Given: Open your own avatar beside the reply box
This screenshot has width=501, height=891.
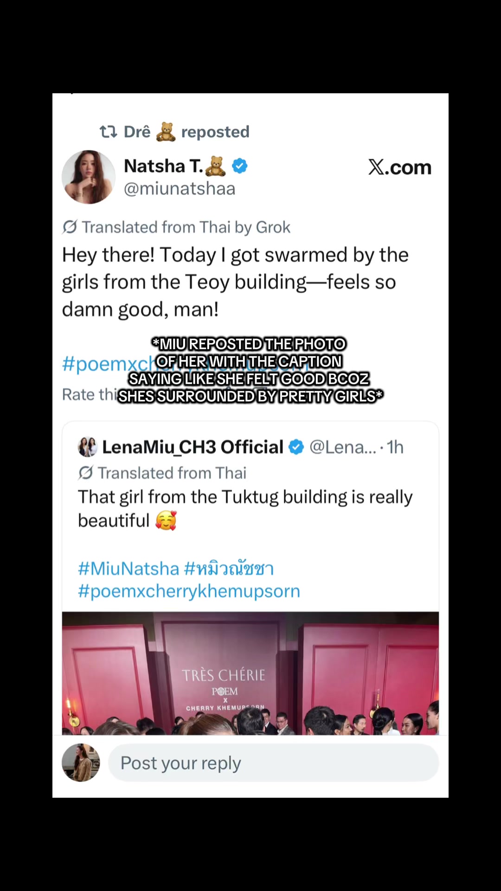Looking at the screenshot, I should coord(81,763).
